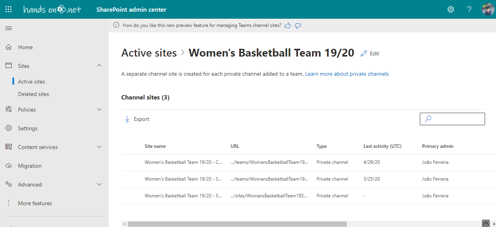Click the Active sites breadcrumb
Image resolution: width=496 pixels, height=227 pixels.
coord(149,53)
